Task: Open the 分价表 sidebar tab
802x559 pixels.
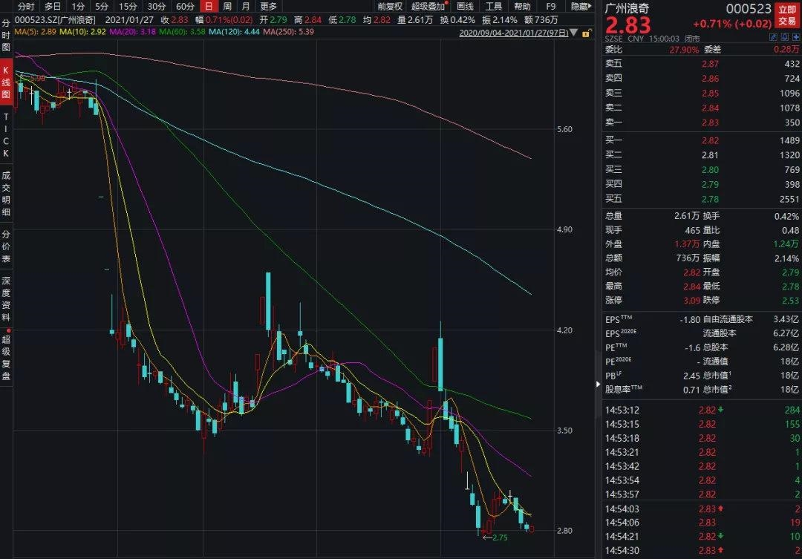Action: coord(6,246)
